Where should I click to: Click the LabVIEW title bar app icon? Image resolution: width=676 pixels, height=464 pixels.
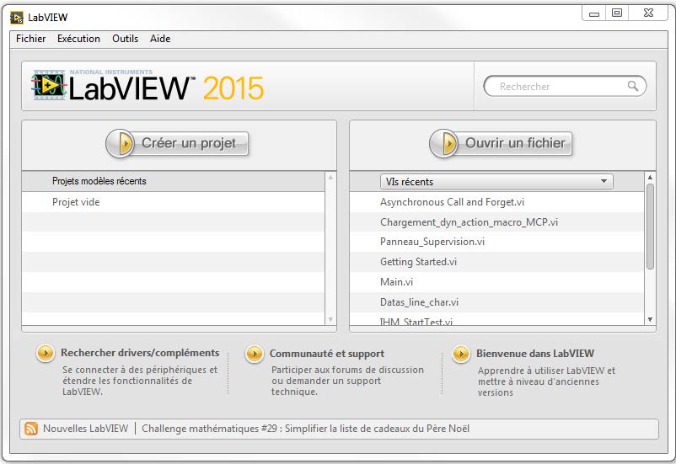(x=17, y=18)
